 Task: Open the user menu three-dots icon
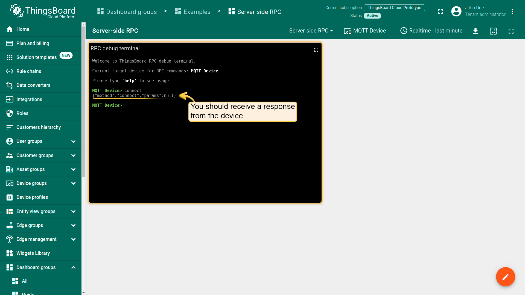pyautogui.click(x=512, y=11)
